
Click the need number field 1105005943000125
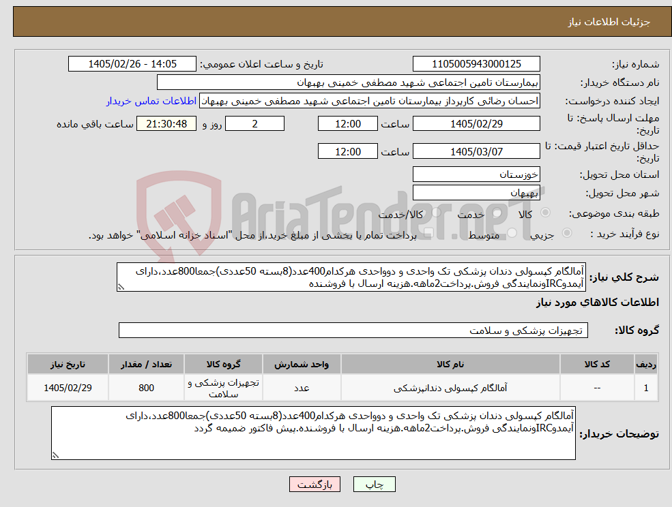[x=476, y=64]
